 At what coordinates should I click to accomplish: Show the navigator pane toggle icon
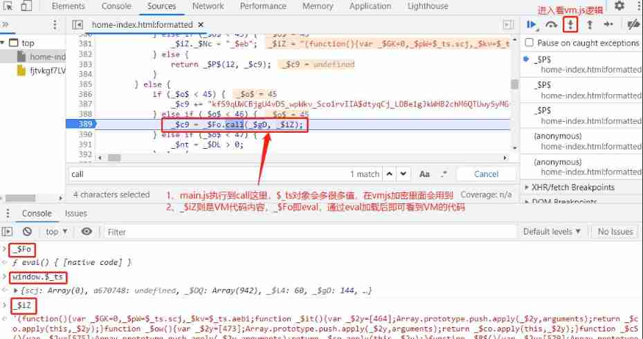coord(78,25)
